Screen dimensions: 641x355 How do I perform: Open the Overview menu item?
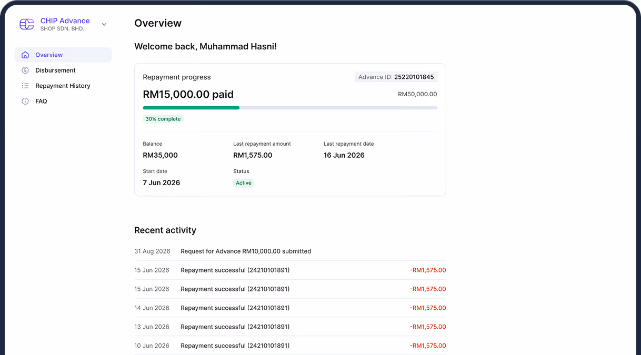pyautogui.click(x=63, y=55)
